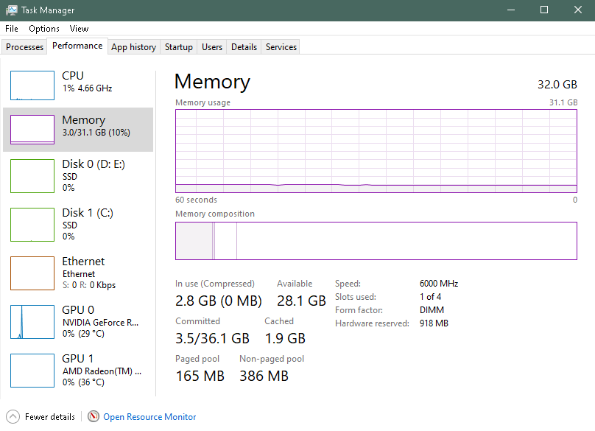Click the Task Manager title bar icon

pyautogui.click(x=12, y=10)
